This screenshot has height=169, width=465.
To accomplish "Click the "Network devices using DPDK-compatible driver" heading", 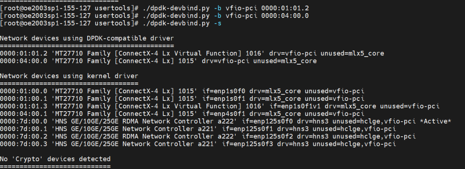I will point(87,38).
